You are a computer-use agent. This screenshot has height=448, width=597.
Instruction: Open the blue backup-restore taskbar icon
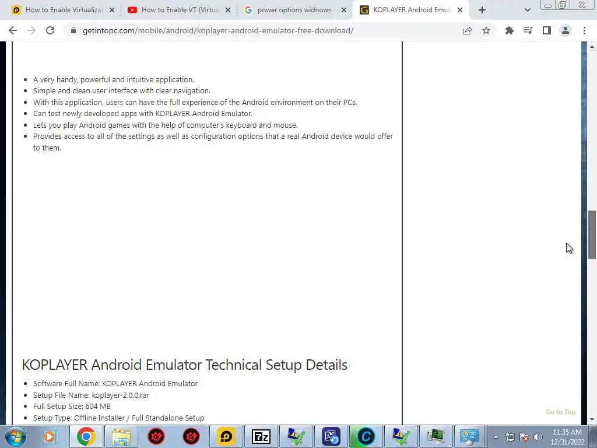pyautogui.click(x=331, y=436)
